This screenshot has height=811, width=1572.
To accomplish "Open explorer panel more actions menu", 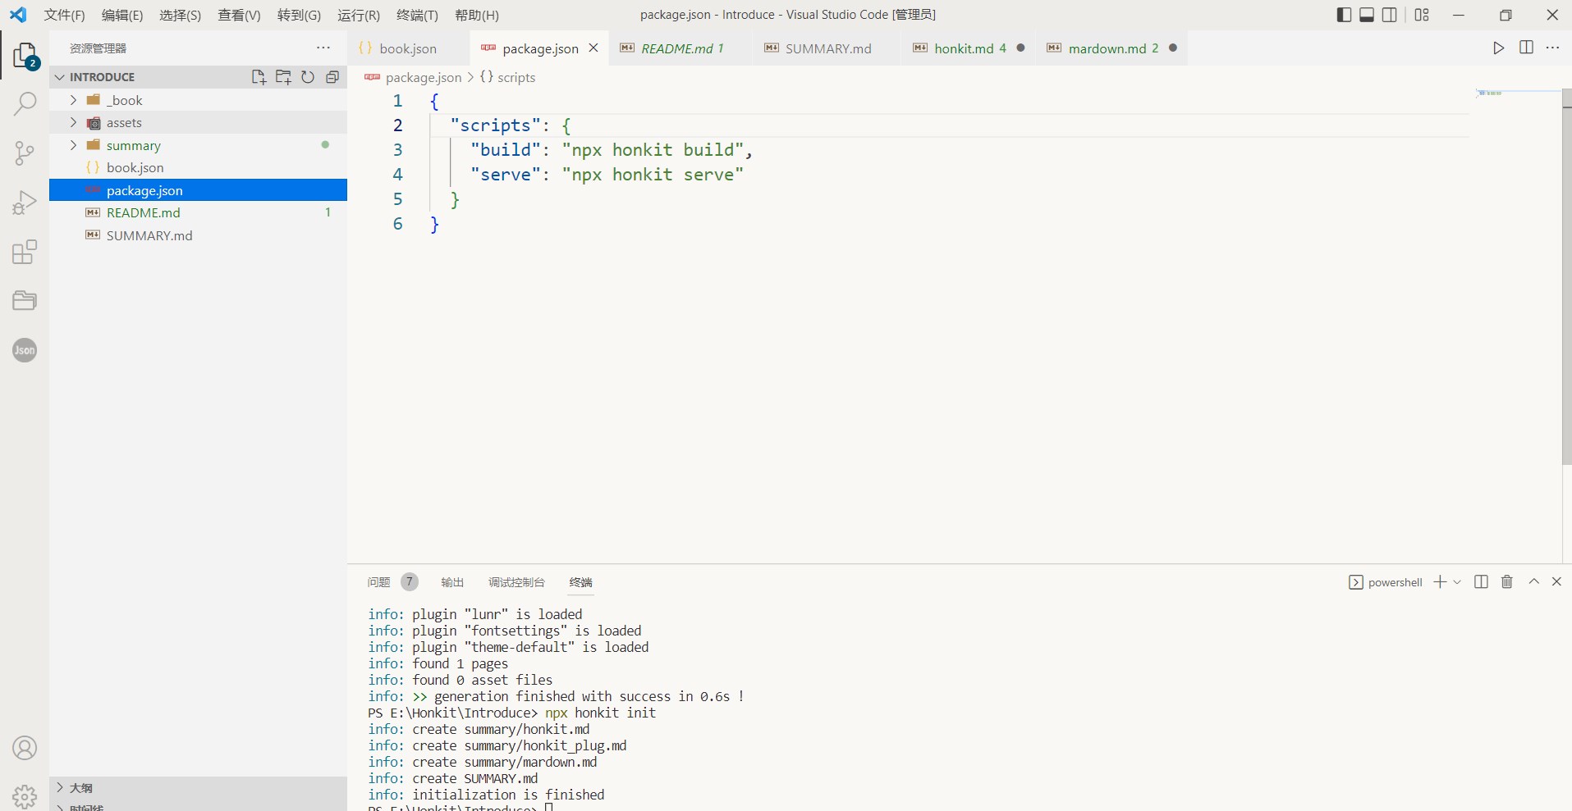I will tap(323, 48).
